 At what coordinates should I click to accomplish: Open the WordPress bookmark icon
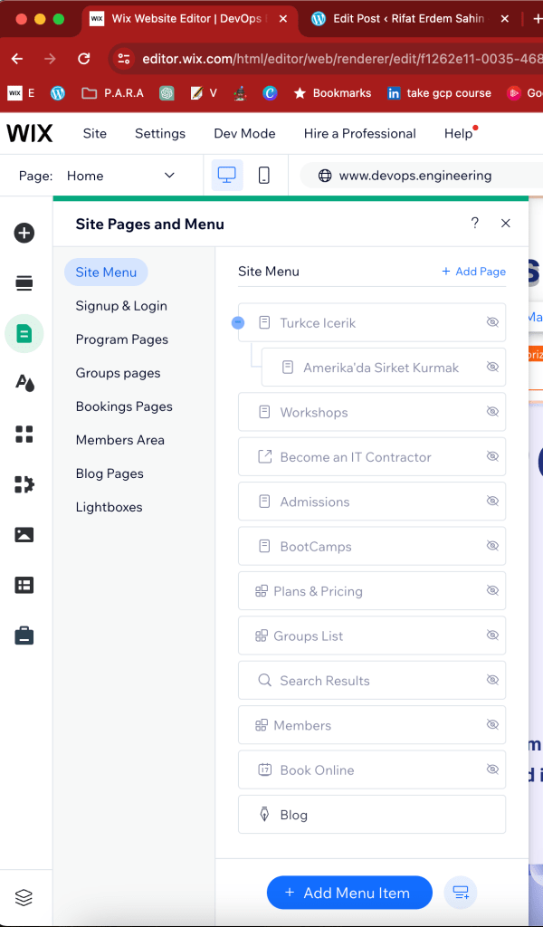tap(57, 93)
